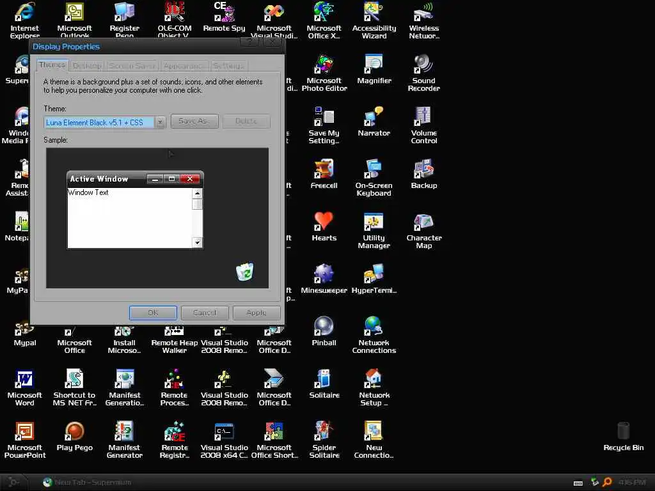655x491 pixels.
Task: Select the Remote Registry icon
Action: coord(175,440)
